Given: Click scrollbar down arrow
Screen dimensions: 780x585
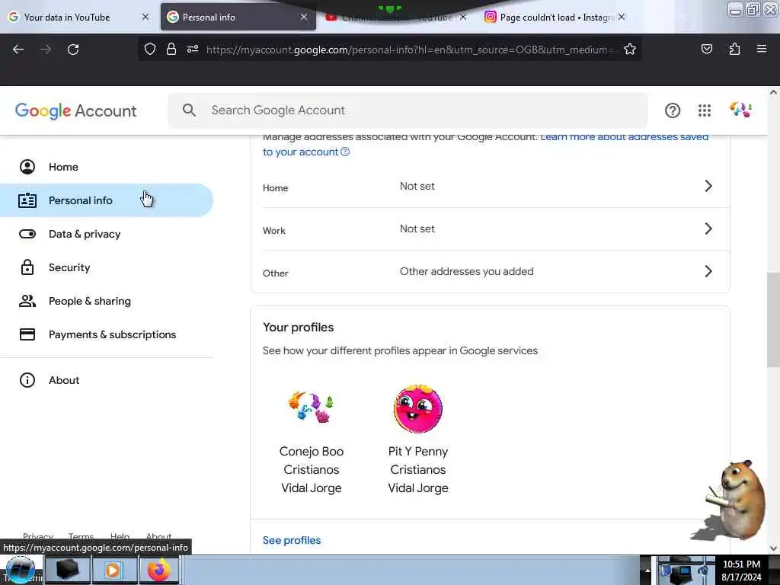Looking at the screenshot, I should click(773, 548).
